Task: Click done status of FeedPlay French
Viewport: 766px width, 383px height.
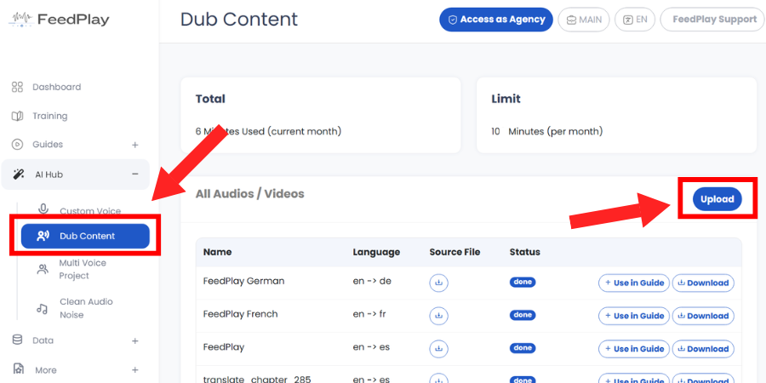Action: point(523,315)
